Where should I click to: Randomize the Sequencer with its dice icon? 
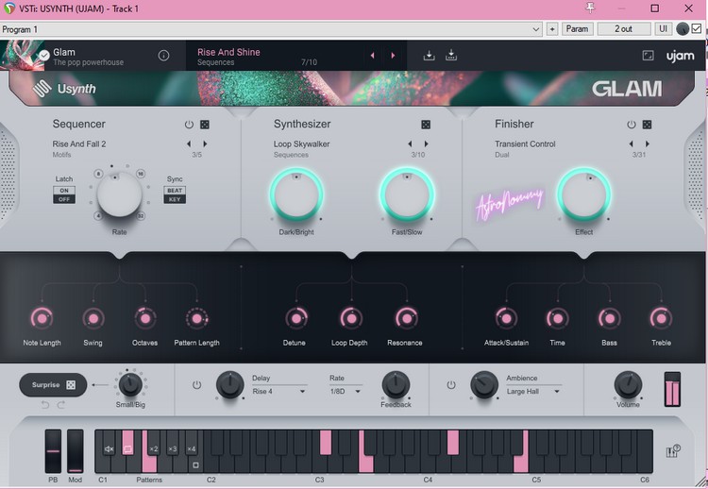pos(205,125)
